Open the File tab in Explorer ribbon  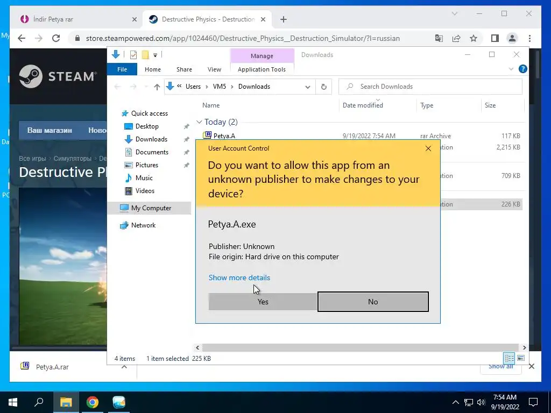click(122, 69)
